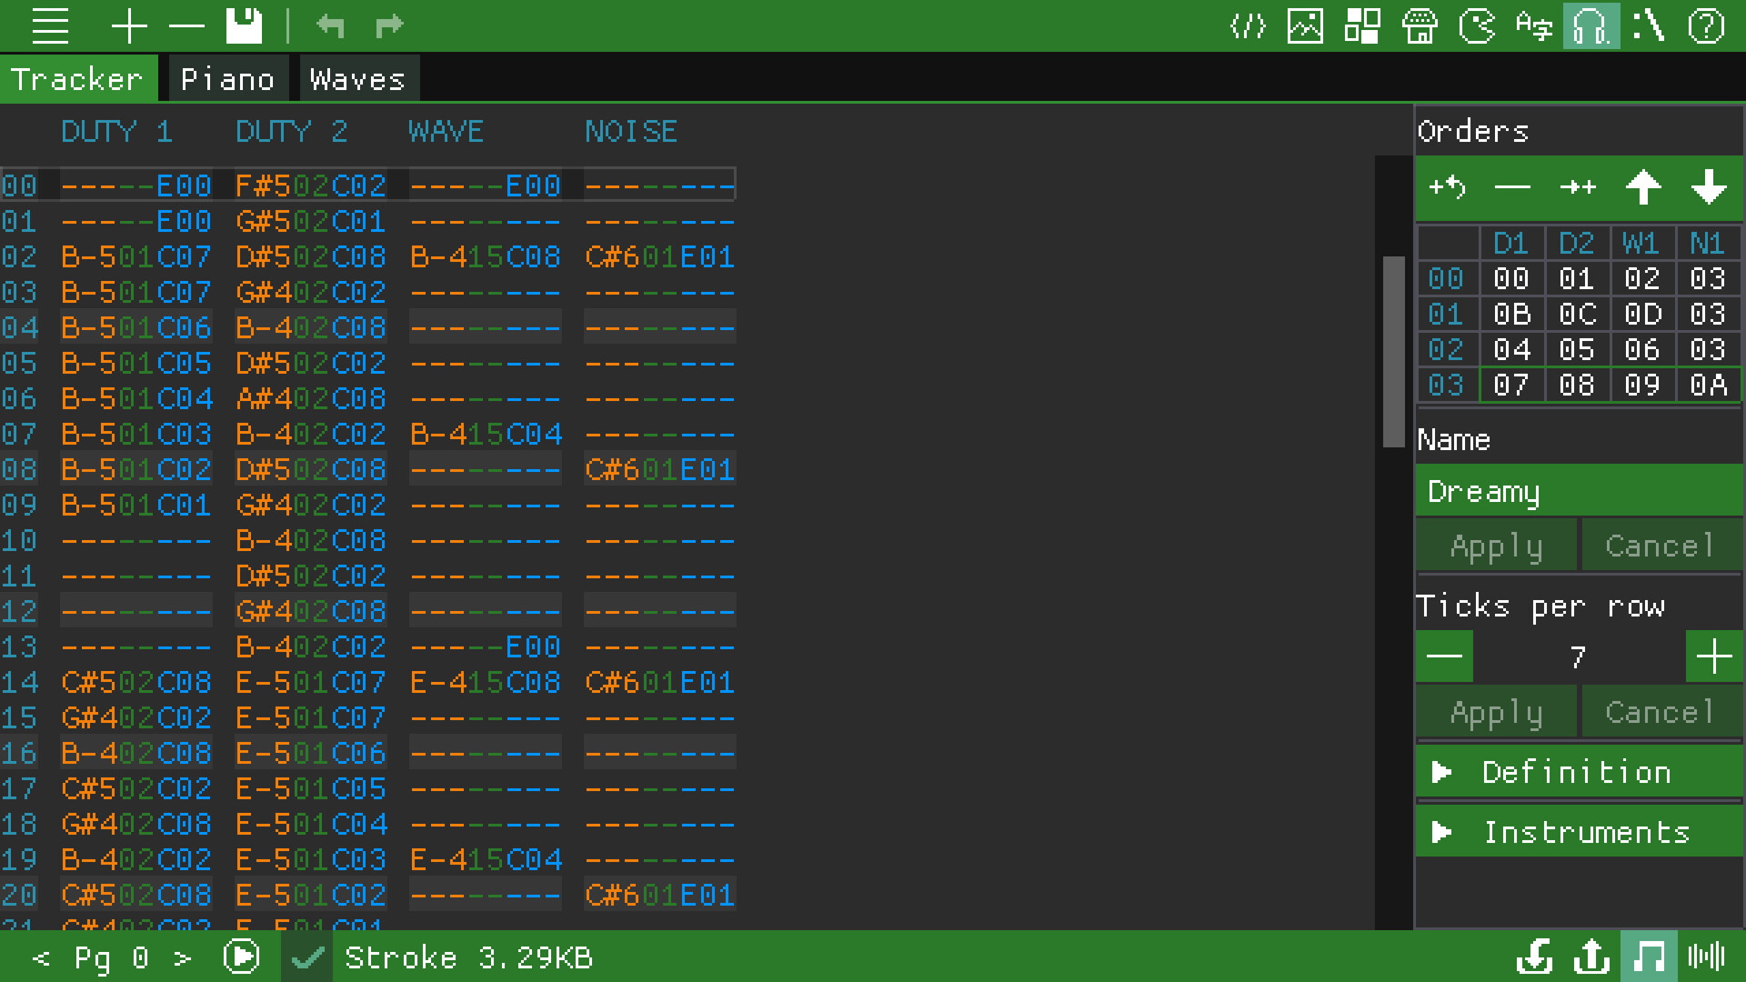Image resolution: width=1746 pixels, height=982 pixels.
Task: Expand the Instruments section
Action: (x=1578, y=831)
